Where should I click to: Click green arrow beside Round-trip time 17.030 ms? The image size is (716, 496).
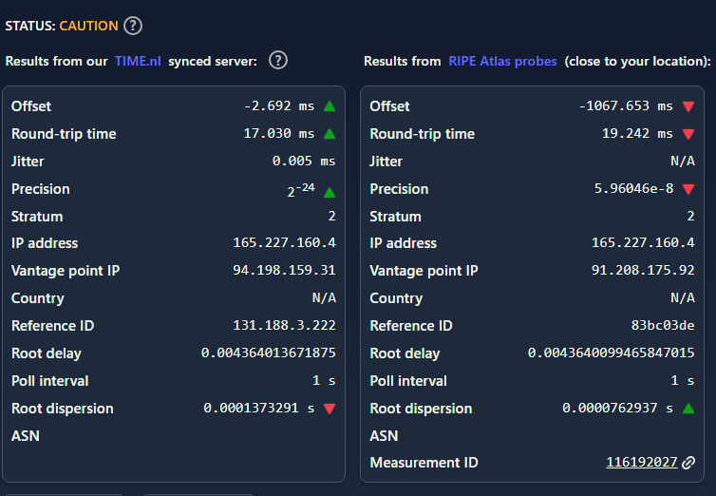[x=330, y=134]
